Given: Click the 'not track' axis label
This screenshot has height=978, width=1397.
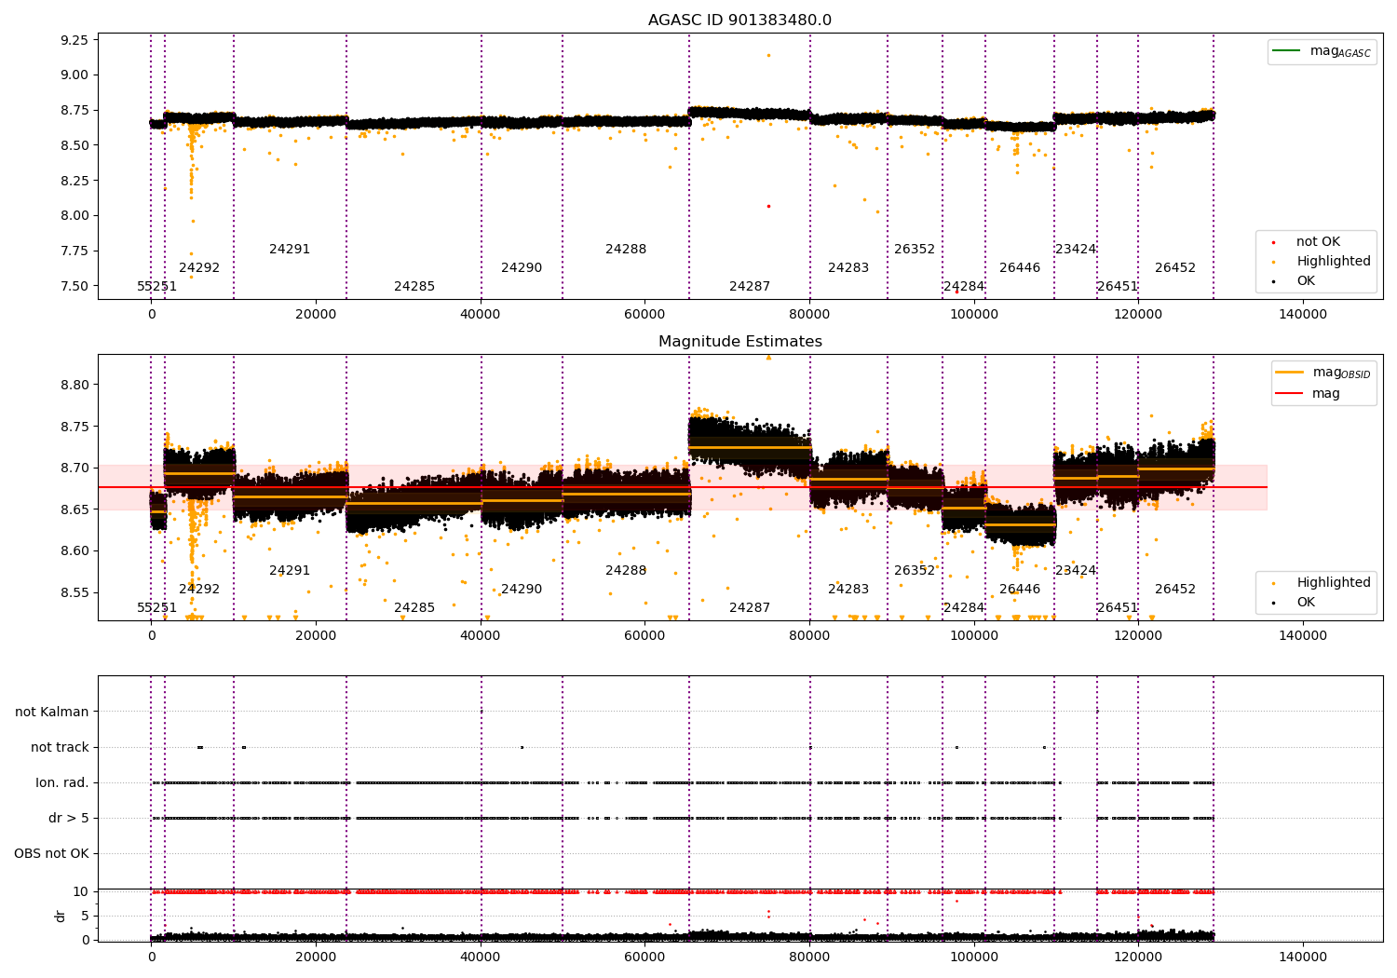Looking at the screenshot, I should coord(60,747).
